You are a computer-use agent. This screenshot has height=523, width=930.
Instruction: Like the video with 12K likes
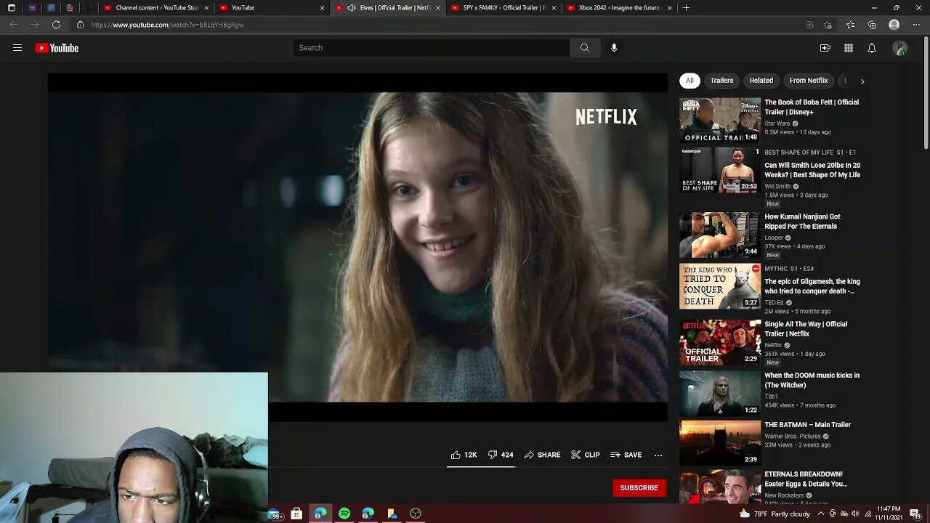point(463,455)
